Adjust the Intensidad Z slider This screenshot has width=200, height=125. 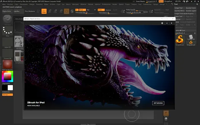pyautogui.click(x=108, y=13)
